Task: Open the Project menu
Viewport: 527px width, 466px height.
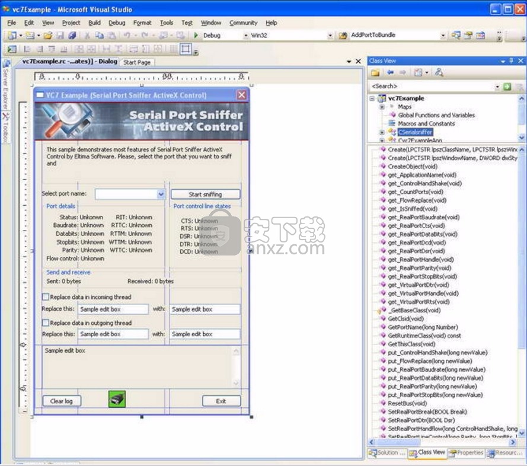Action: point(71,23)
